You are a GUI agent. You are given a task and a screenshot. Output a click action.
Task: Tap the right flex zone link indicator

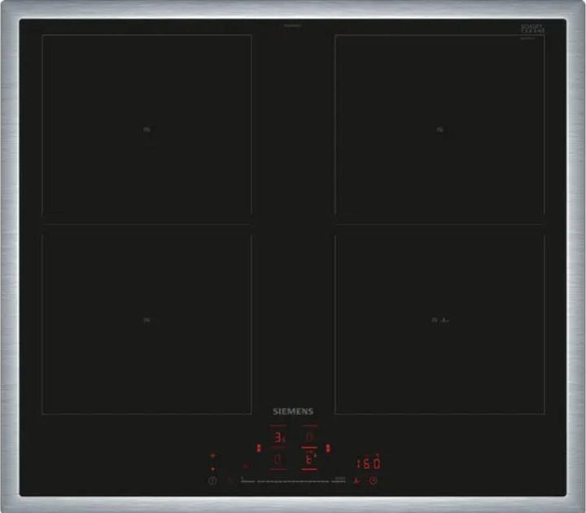point(328,448)
